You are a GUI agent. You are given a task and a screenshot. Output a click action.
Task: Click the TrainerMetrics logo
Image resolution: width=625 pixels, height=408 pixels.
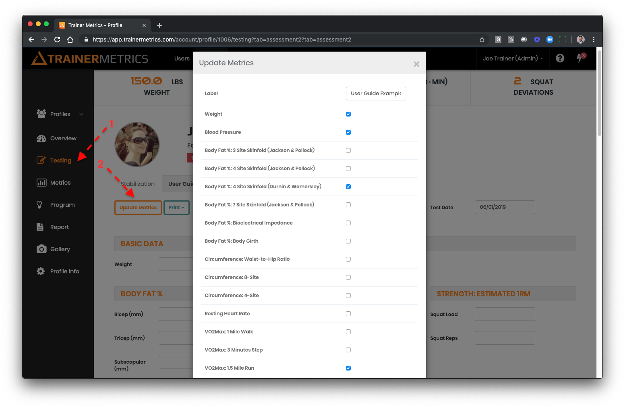pyautogui.click(x=90, y=58)
